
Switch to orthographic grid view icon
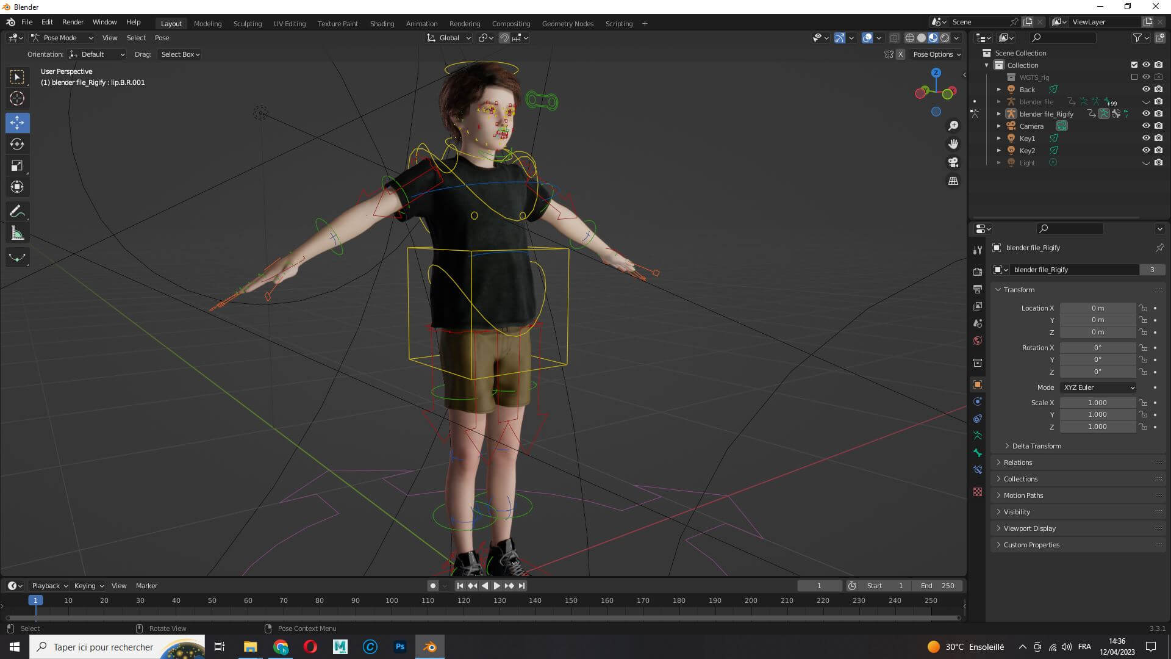click(953, 181)
